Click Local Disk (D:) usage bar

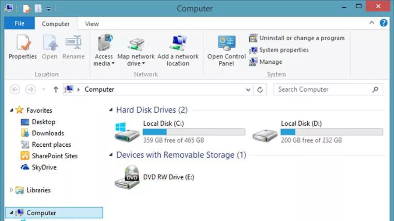tap(332, 132)
